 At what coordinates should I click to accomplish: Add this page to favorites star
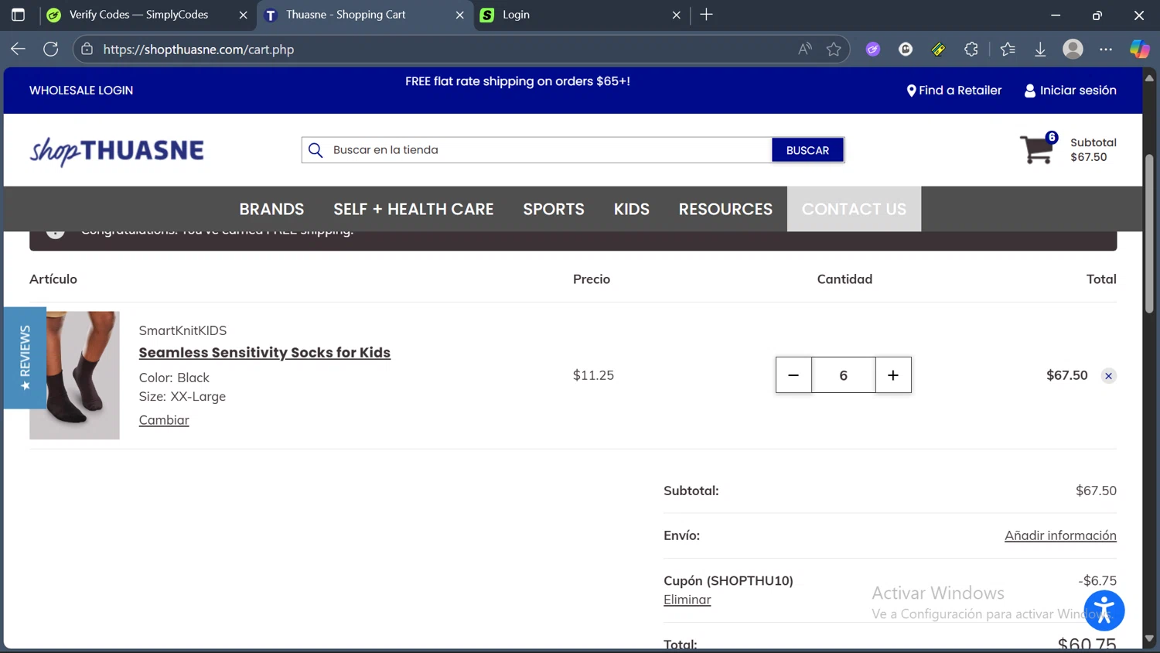click(x=834, y=49)
